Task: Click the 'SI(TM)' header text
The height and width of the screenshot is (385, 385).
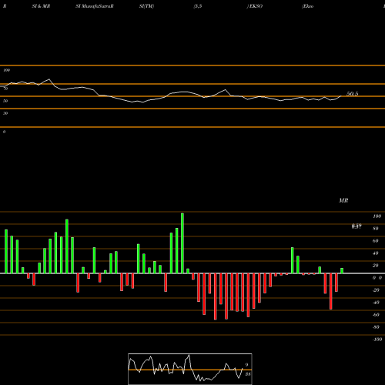Action: [146, 6]
